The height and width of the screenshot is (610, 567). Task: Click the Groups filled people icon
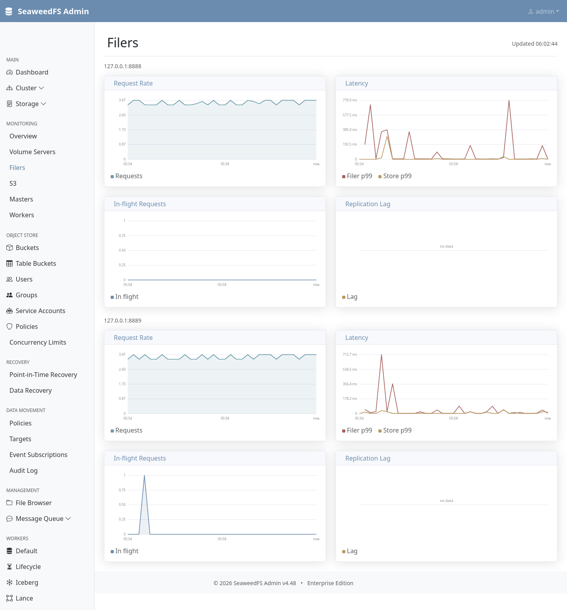9,295
